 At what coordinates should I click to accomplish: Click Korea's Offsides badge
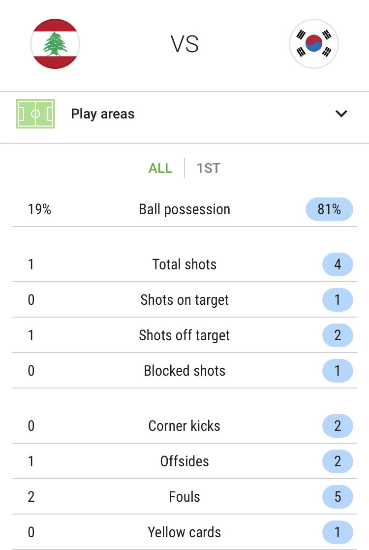pos(338,461)
